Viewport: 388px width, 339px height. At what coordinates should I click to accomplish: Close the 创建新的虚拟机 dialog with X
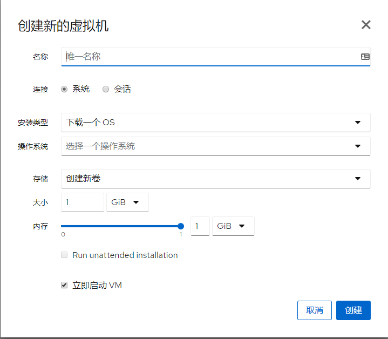pos(366,25)
